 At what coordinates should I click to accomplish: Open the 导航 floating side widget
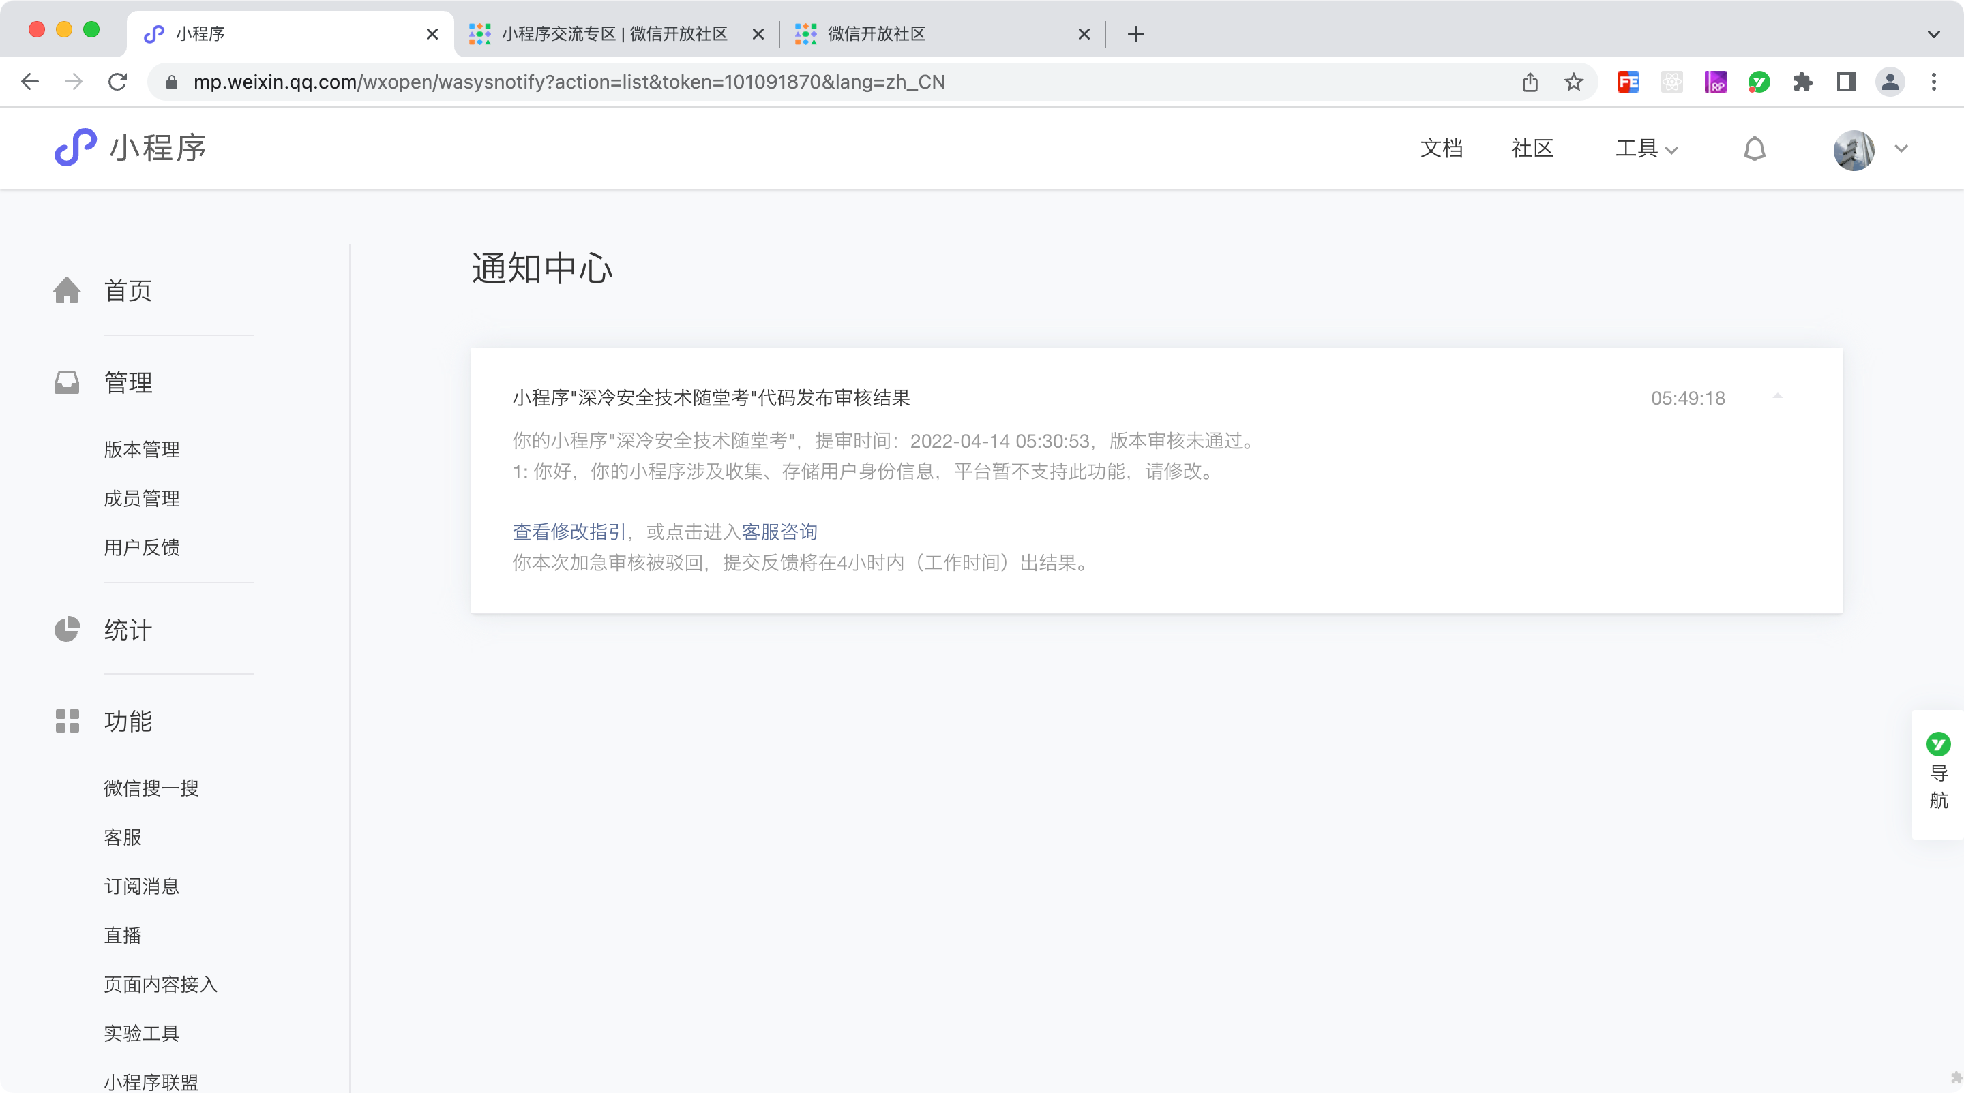click(1938, 773)
